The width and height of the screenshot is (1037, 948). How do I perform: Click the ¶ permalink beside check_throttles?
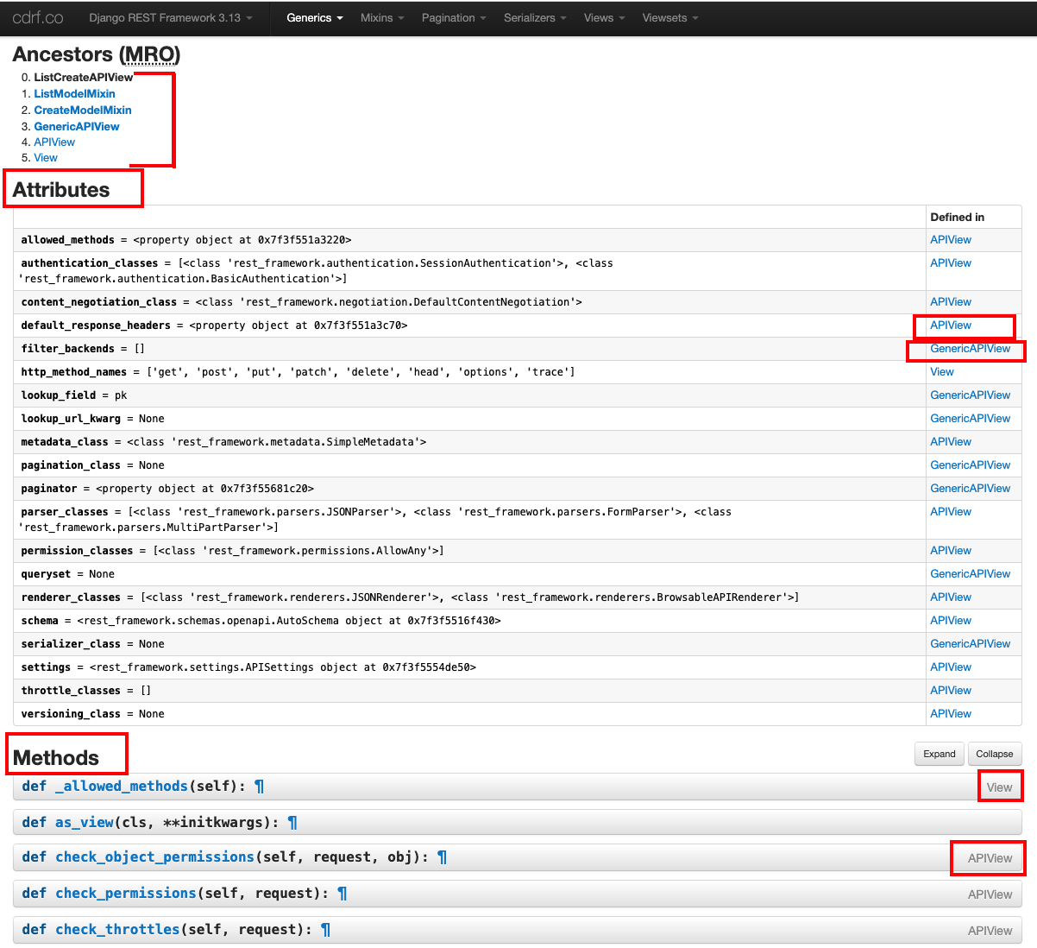click(x=325, y=930)
